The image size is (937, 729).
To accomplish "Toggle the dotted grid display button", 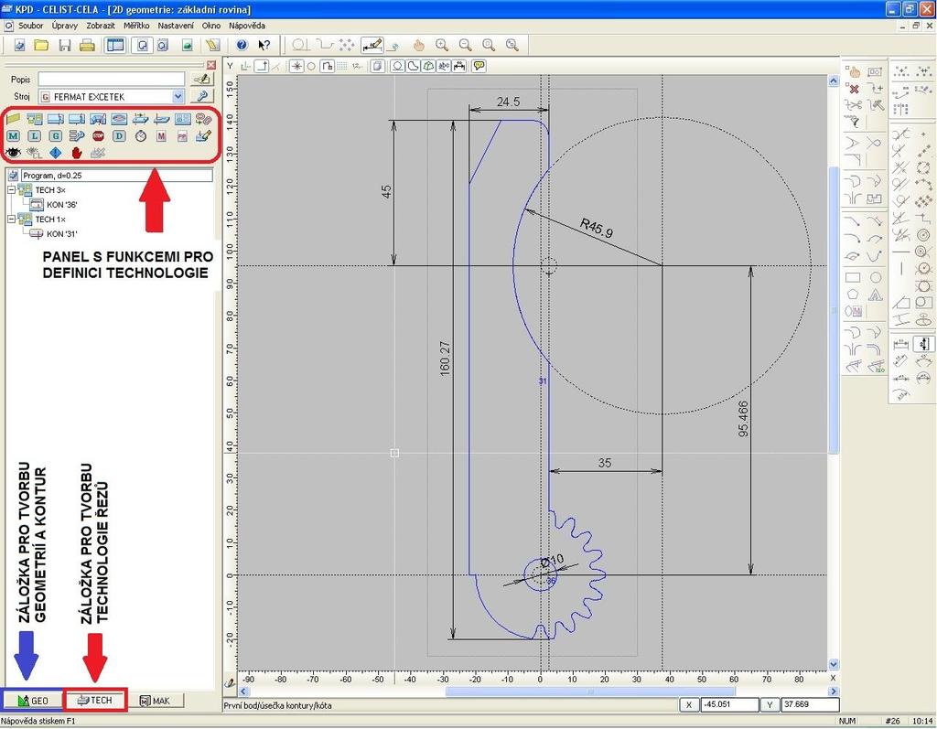I will tap(342, 67).
